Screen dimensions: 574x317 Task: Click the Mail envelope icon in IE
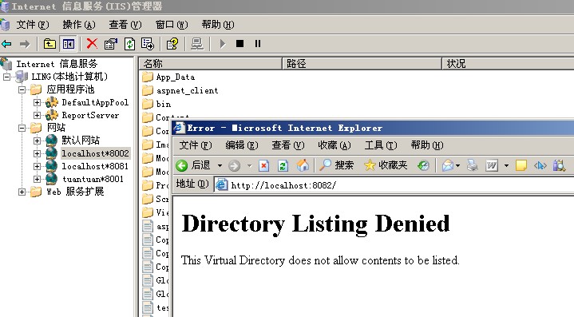coord(448,166)
